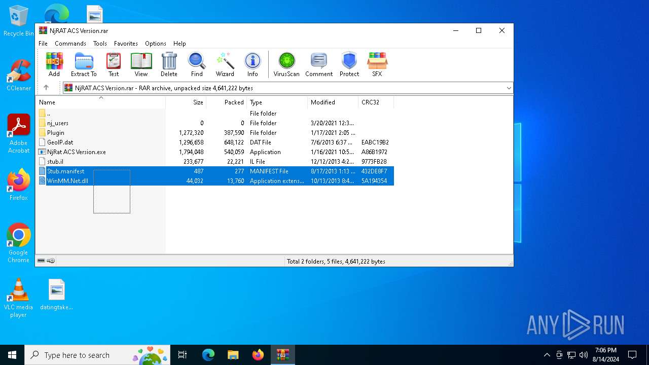This screenshot has height=365, width=649.
Task: Show archive Info
Action: pyautogui.click(x=253, y=64)
